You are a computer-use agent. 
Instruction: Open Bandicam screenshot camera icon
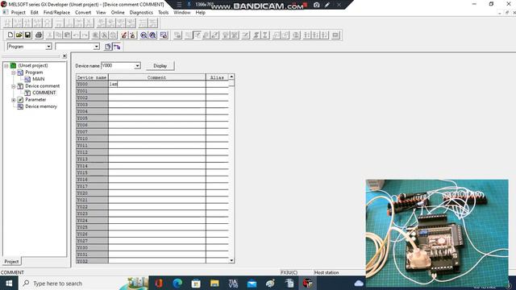pos(317,5)
